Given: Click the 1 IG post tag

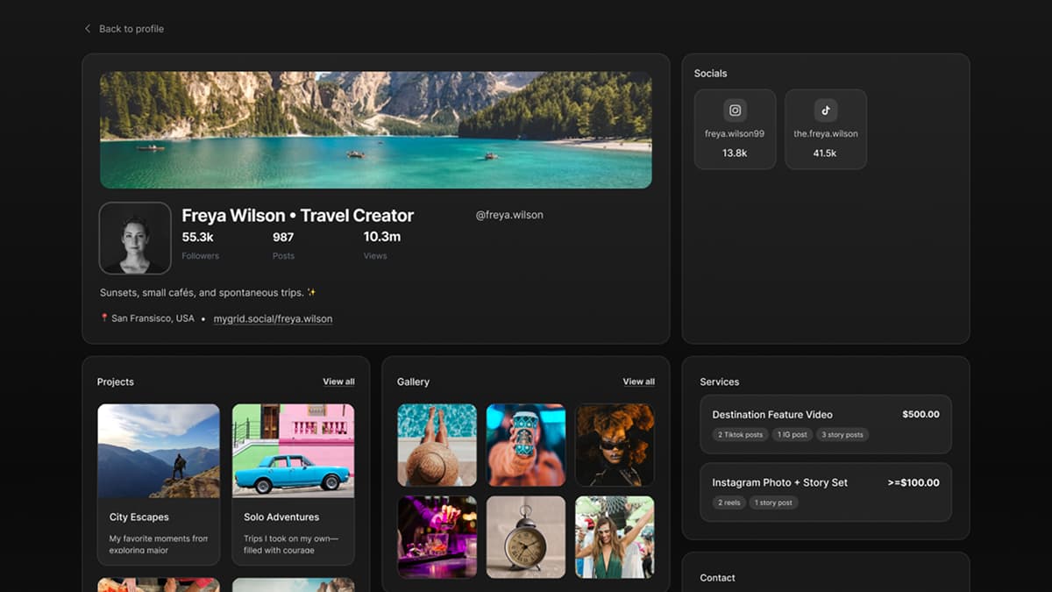Looking at the screenshot, I should tap(793, 434).
